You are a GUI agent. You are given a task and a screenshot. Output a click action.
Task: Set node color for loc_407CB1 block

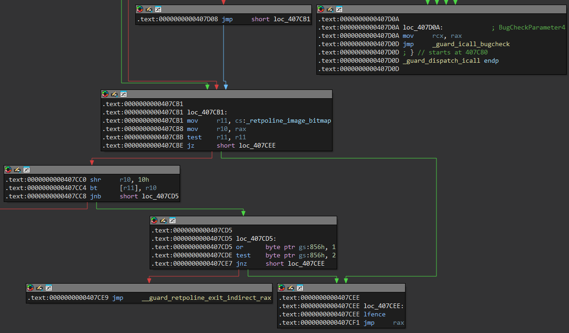(105, 94)
